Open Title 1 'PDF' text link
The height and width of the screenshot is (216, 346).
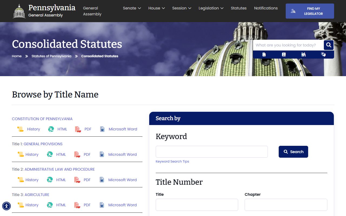point(87,154)
